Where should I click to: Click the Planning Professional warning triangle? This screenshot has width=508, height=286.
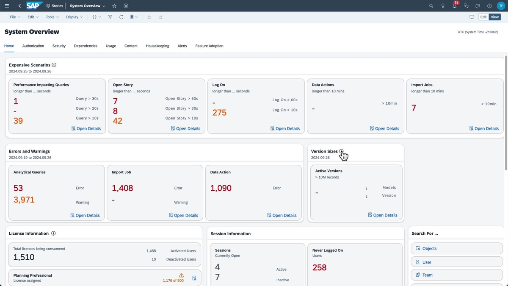pos(181,275)
